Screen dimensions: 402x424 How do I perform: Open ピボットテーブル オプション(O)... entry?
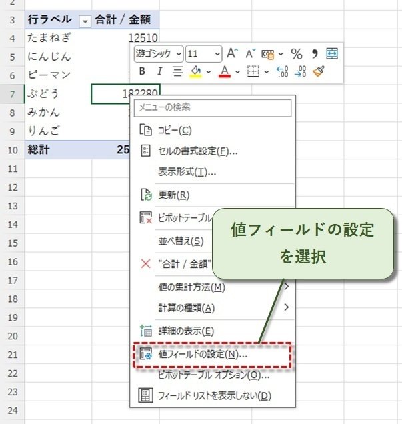coord(213,375)
